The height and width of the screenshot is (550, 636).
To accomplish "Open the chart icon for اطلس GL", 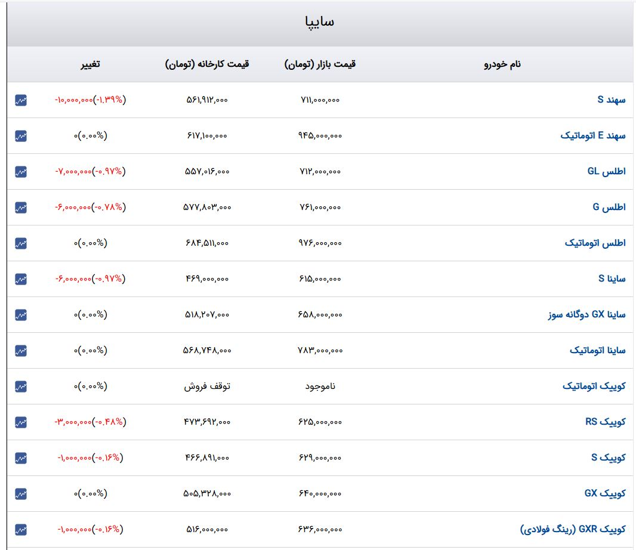I will click(x=21, y=172).
